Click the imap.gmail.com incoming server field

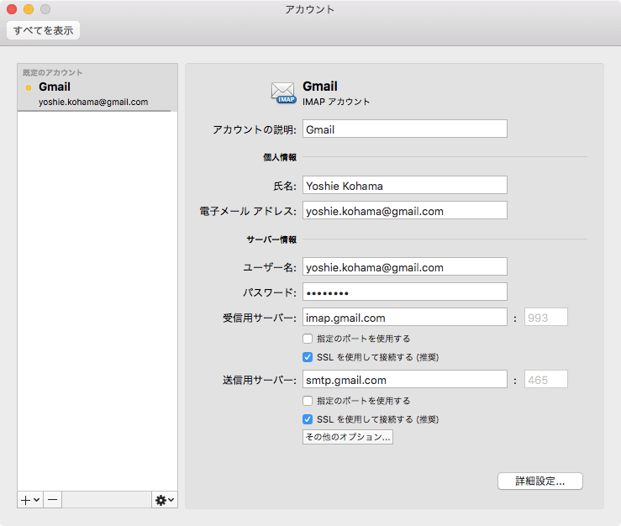pos(404,318)
